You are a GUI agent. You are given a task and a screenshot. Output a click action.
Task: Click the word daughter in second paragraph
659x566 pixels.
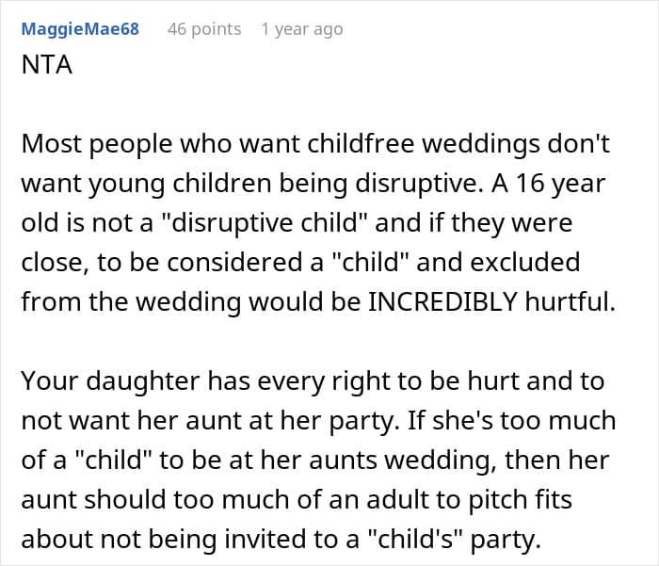coord(143,381)
